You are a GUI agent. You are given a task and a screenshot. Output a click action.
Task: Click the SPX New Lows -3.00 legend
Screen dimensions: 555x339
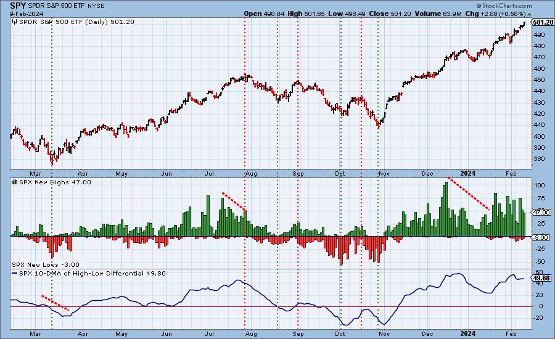46,264
